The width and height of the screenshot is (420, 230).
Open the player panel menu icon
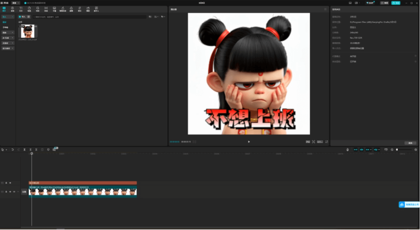325,9
